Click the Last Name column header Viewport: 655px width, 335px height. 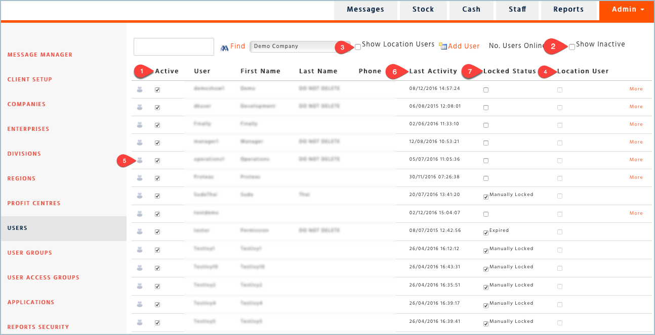pos(318,71)
